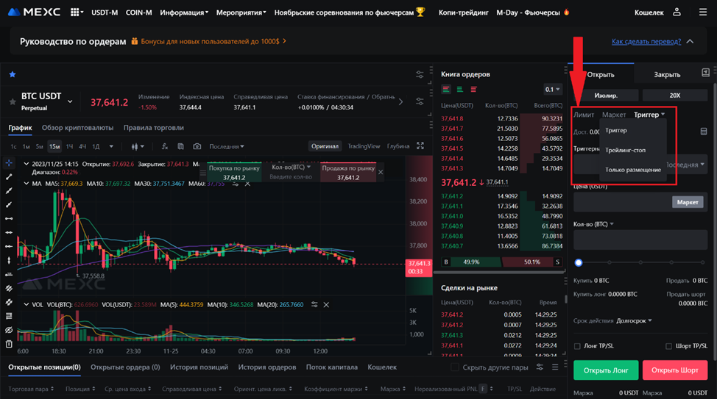717x399 pixels.
Task: Check the Скрыть другие пары checkbox
Action: (455, 367)
